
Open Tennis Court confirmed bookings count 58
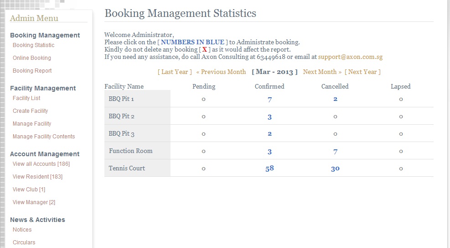(x=269, y=169)
